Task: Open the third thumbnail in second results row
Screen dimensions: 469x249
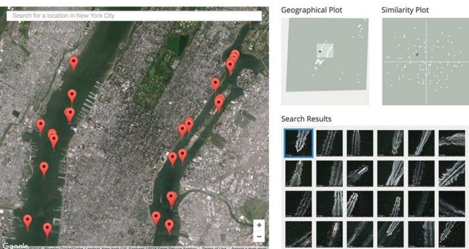Action: (360, 173)
